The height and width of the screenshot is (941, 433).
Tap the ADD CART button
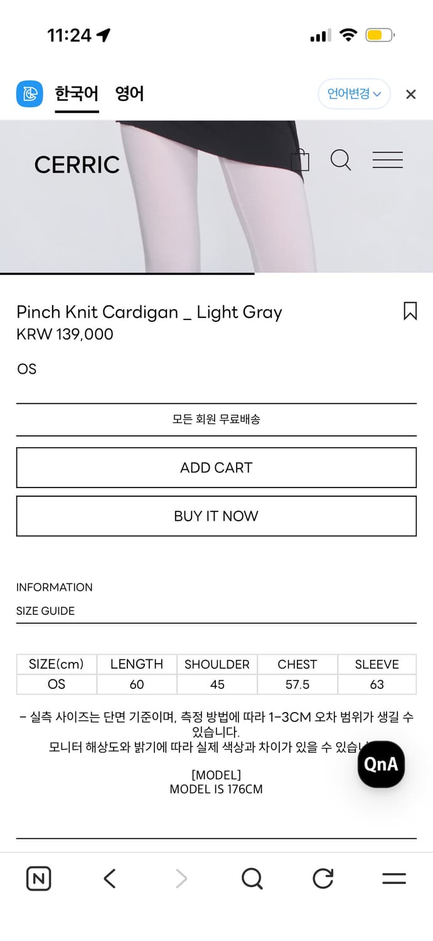click(x=216, y=467)
